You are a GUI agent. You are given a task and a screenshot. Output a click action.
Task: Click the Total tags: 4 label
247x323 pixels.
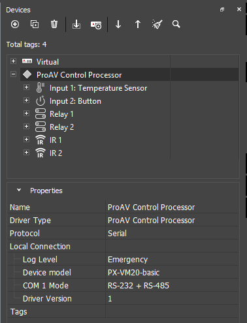[x=26, y=44]
